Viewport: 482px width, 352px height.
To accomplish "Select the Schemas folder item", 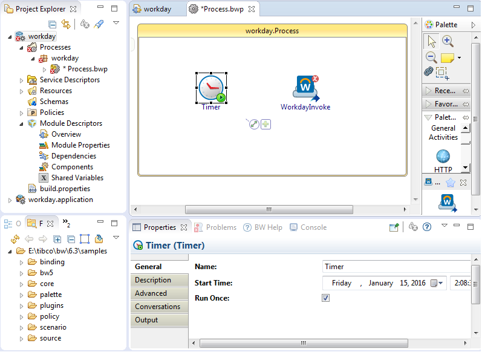I will tap(54, 102).
